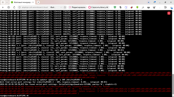Click the 'Probing WB-LED slaveid: 227' line
Viewport: 174px width, 97px height.
click(63, 36)
